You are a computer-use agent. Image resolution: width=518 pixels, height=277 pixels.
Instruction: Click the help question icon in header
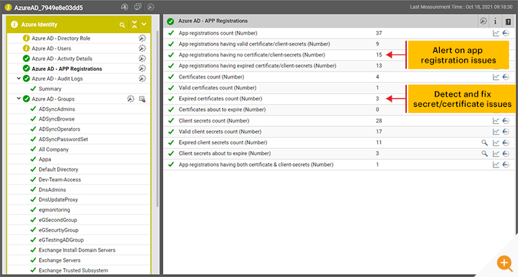click(508, 22)
